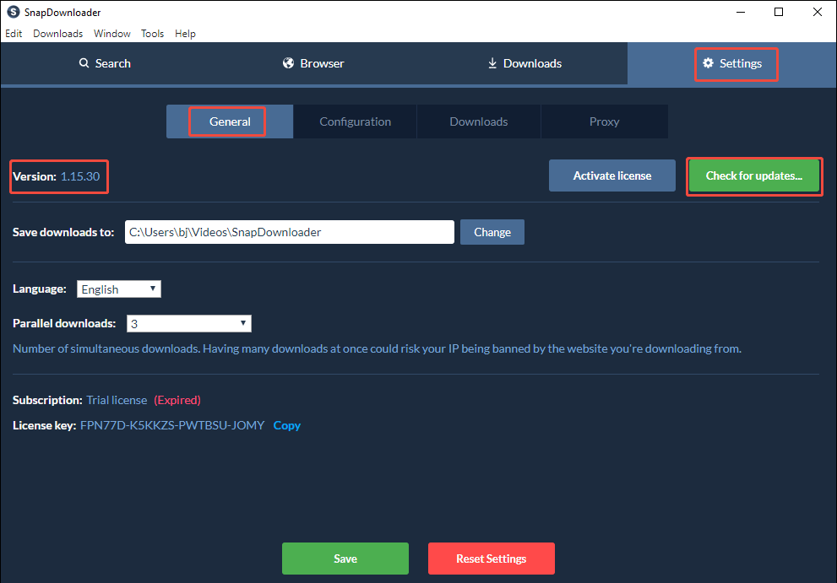Viewport: 837px width, 583px height.
Task: Click Check for updates
Action: tap(753, 175)
